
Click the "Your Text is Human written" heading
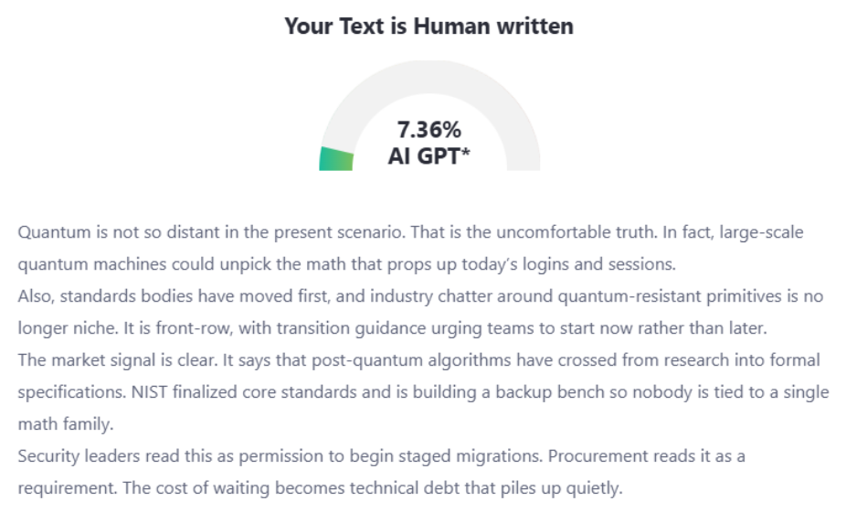coord(428,26)
